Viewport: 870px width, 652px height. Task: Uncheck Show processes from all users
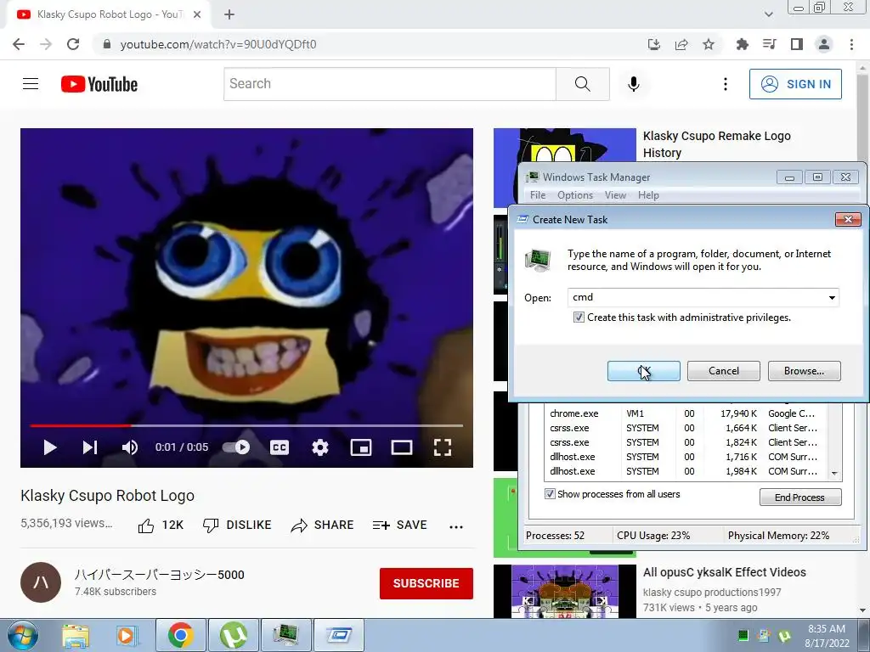550,494
